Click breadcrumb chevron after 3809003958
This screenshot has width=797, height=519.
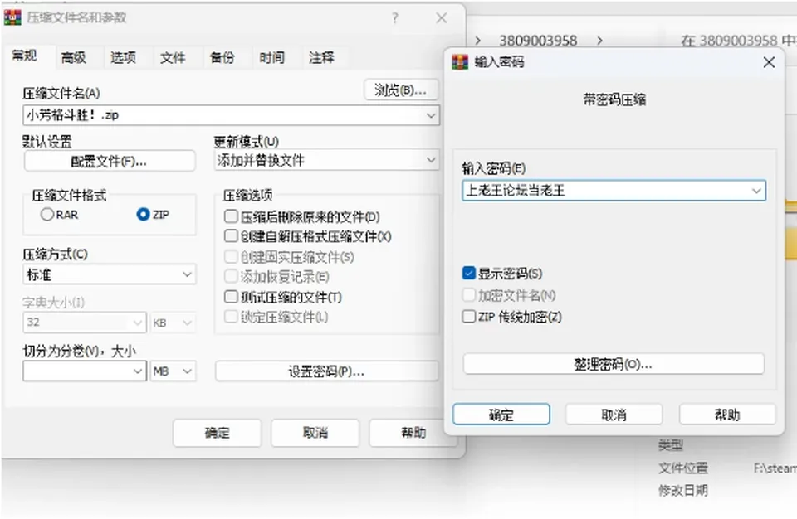[599, 41]
